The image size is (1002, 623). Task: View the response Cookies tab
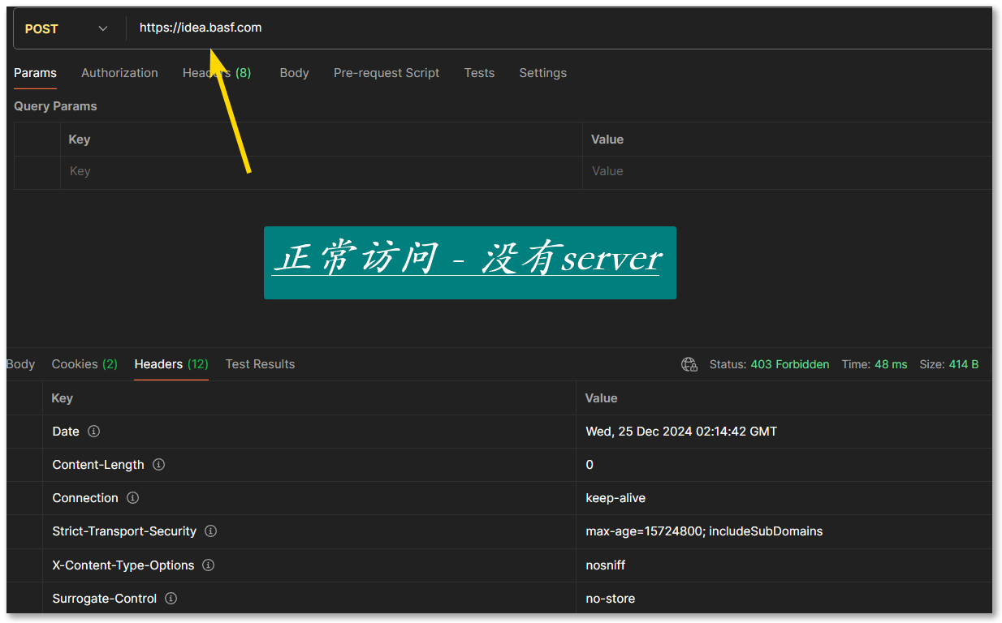tap(84, 364)
